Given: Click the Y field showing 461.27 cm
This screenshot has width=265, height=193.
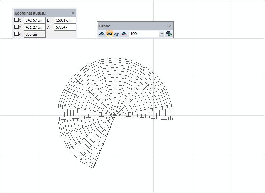Looking at the screenshot, I should tap(34, 27).
